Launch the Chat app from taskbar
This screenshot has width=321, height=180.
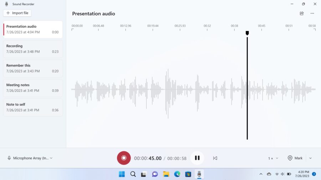click(x=155, y=174)
